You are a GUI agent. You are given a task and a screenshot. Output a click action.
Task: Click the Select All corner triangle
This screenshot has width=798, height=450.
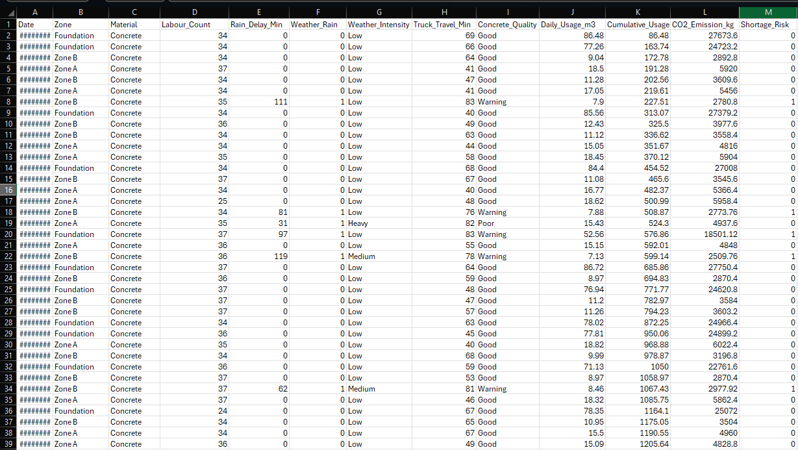tap(8, 12)
